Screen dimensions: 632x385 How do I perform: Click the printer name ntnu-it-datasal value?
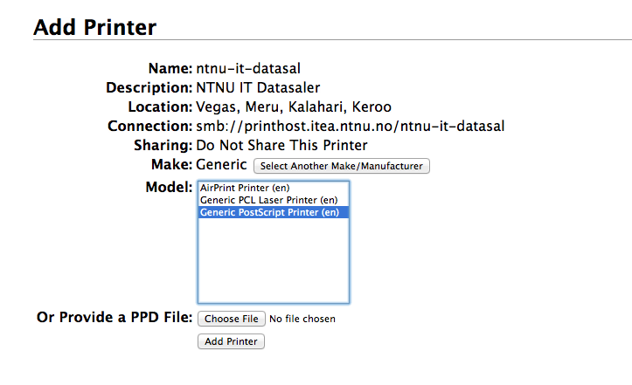coord(248,68)
